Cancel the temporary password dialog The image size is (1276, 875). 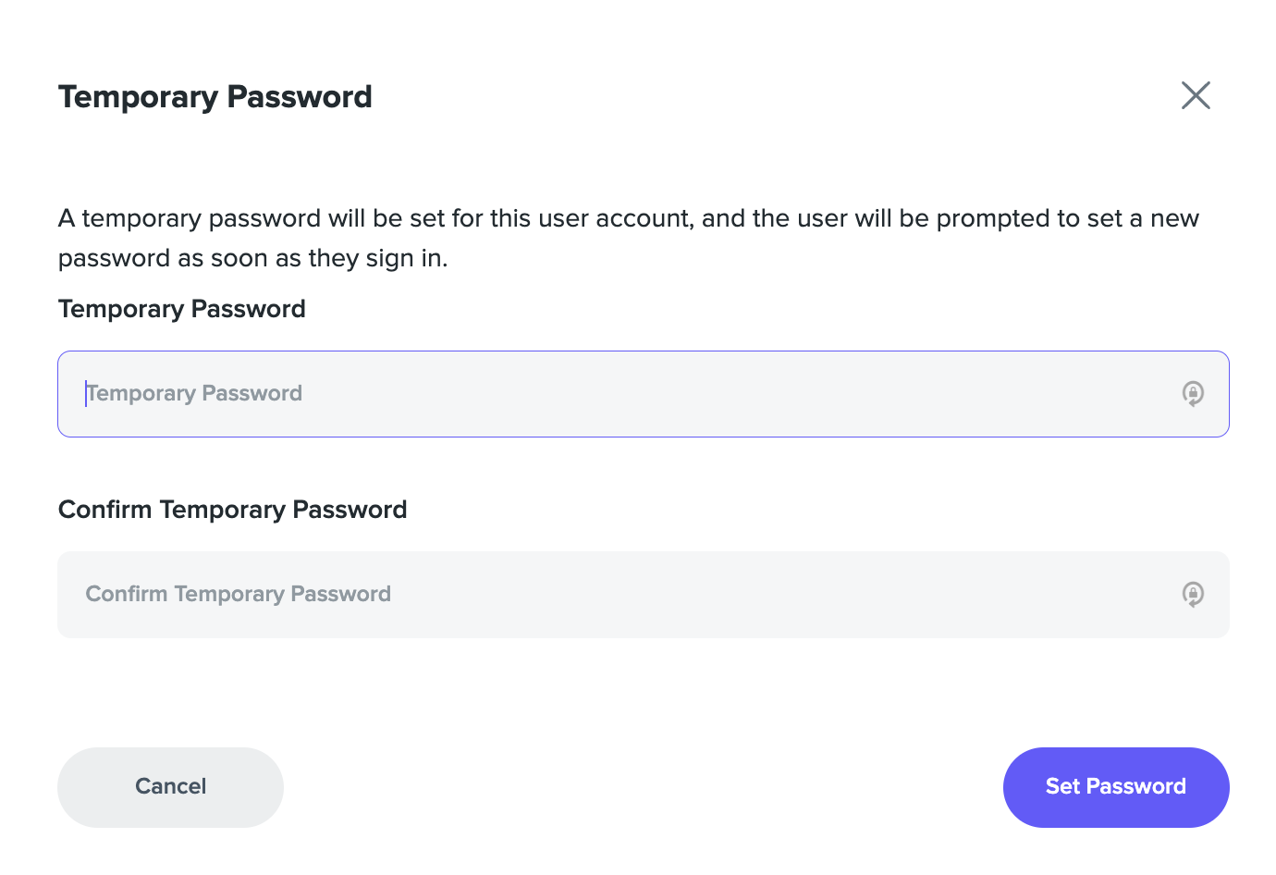[170, 787]
